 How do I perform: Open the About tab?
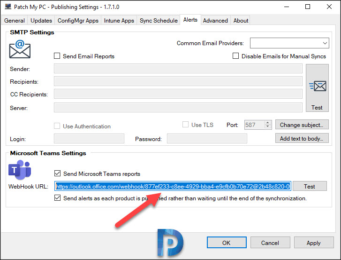coord(241,21)
